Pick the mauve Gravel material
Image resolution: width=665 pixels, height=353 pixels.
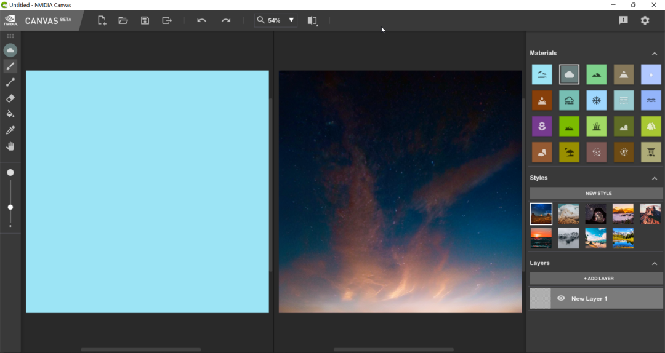[596, 152]
